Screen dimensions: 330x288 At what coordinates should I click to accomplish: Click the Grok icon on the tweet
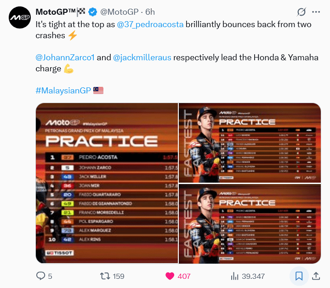coord(302,12)
